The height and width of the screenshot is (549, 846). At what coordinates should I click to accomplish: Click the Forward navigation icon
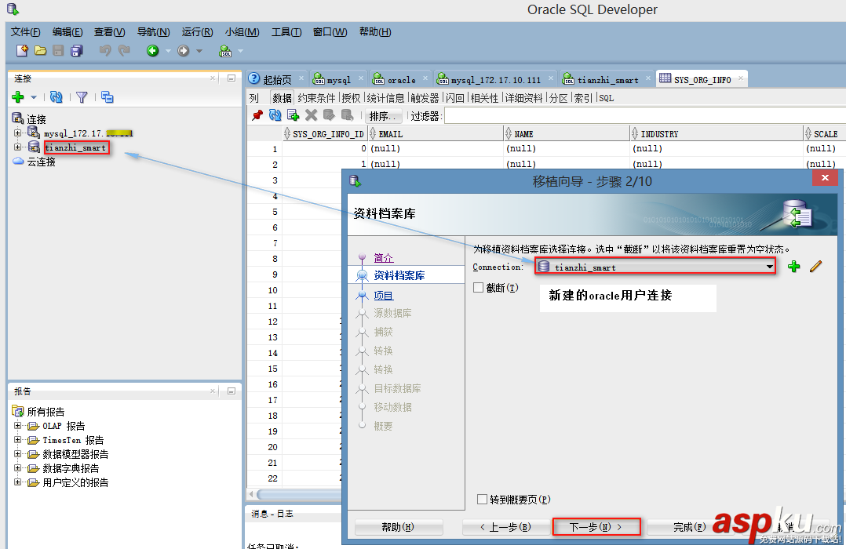pyautogui.click(x=184, y=51)
